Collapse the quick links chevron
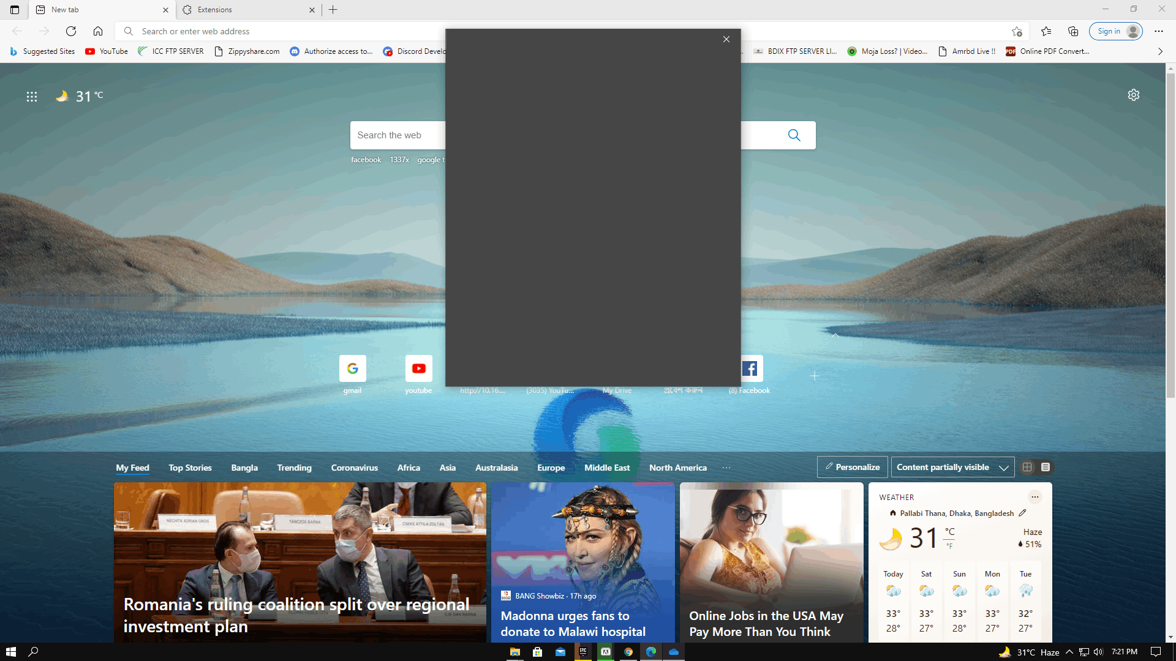Image resolution: width=1176 pixels, height=661 pixels. [x=835, y=335]
